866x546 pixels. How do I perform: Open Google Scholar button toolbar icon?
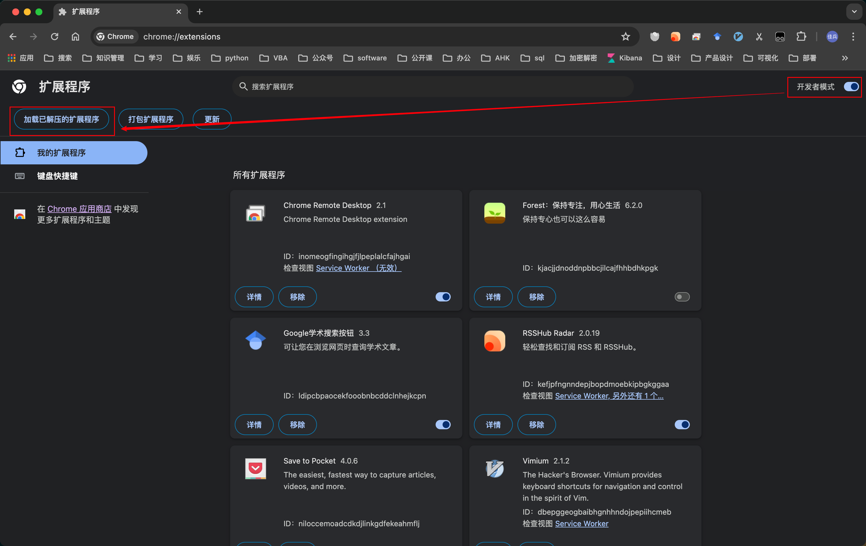(x=717, y=36)
